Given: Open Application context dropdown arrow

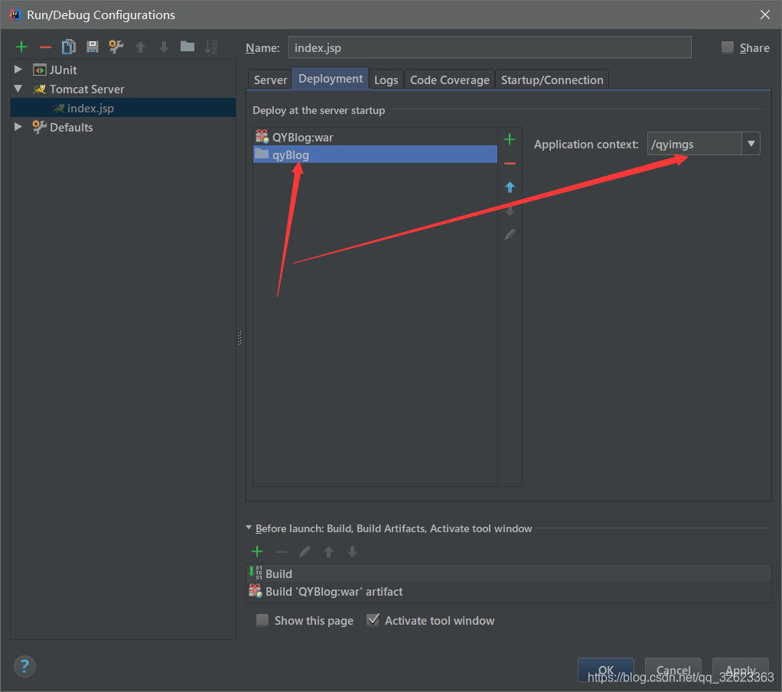Looking at the screenshot, I should pos(751,144).
